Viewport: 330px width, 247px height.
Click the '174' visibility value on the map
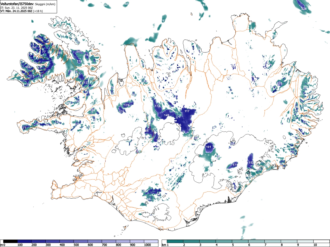79,61
